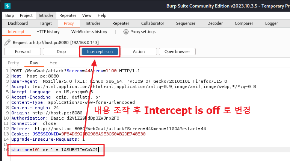The image size is (290, 161).
Task: Switch to the Intruder tool tab
Action: pos(93,23)
